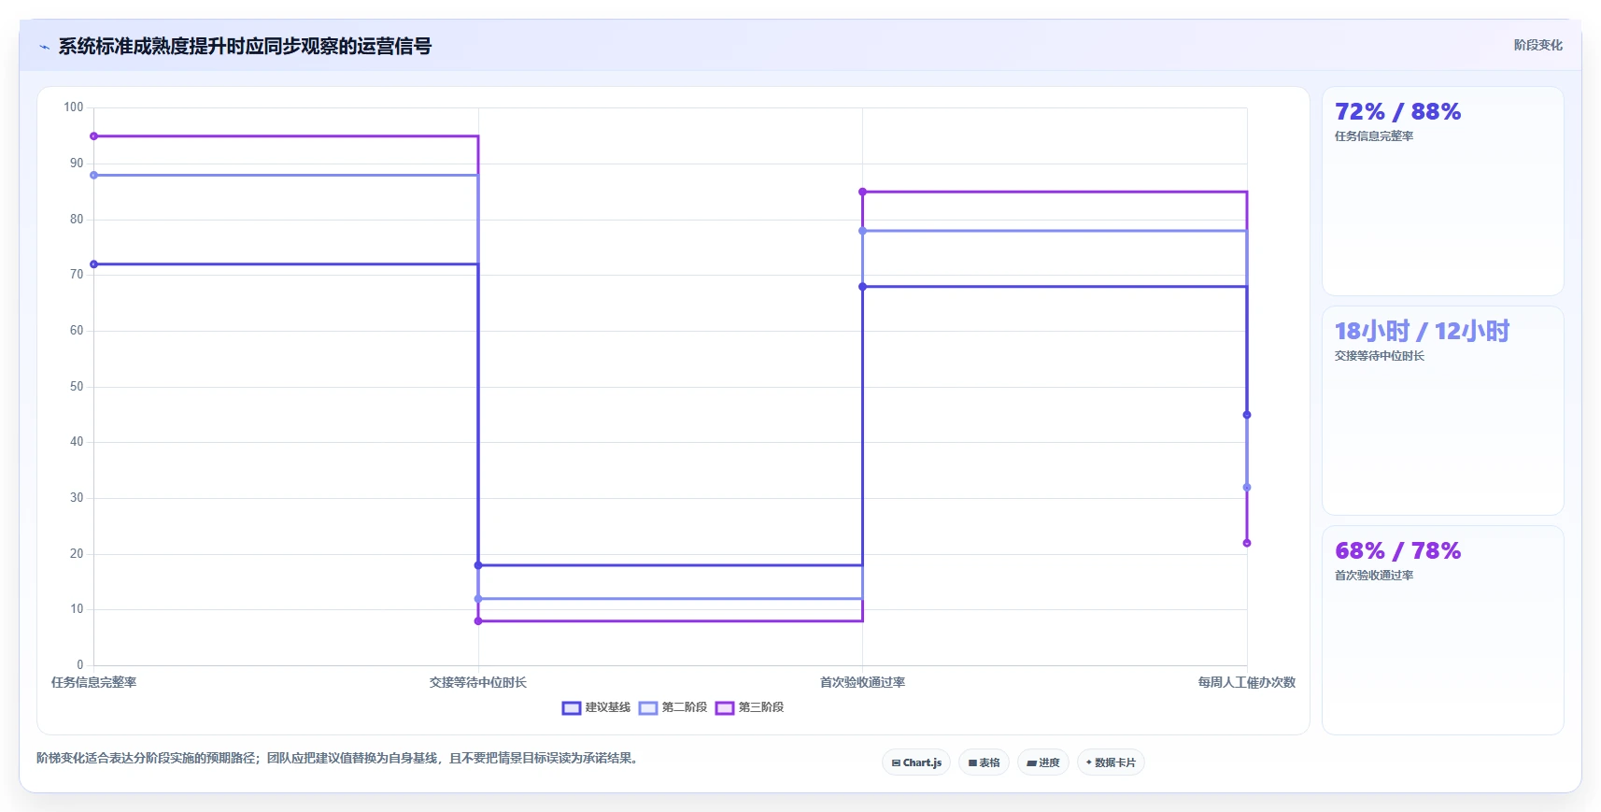Toggle the 第三阶段 legend swatch

(x=725, y=708)
